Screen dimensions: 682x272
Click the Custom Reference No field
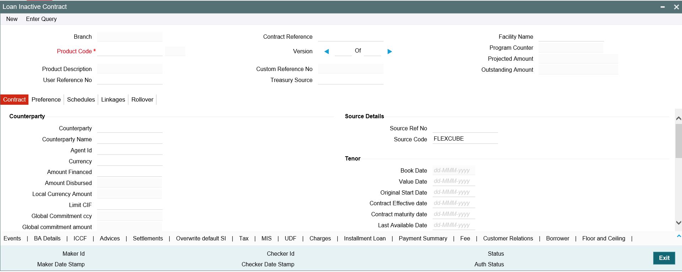(351, 69)
